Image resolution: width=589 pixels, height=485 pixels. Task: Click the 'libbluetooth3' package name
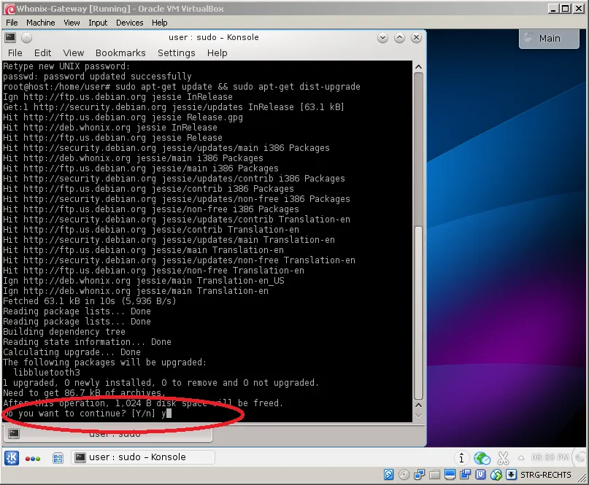tap(47, 373)
